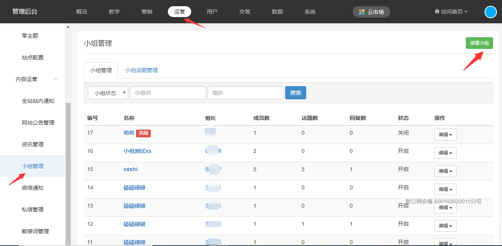Click the green 创建小组 button
The height and width of the screenshot is (246, 502).
coord(479,43)
